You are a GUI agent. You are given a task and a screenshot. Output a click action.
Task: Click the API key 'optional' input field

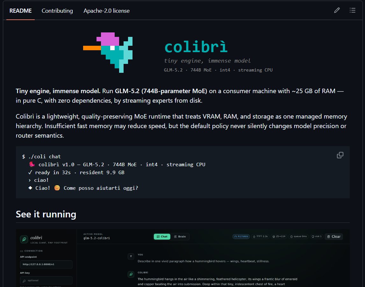pyautogui.click(x=46, y=281)
